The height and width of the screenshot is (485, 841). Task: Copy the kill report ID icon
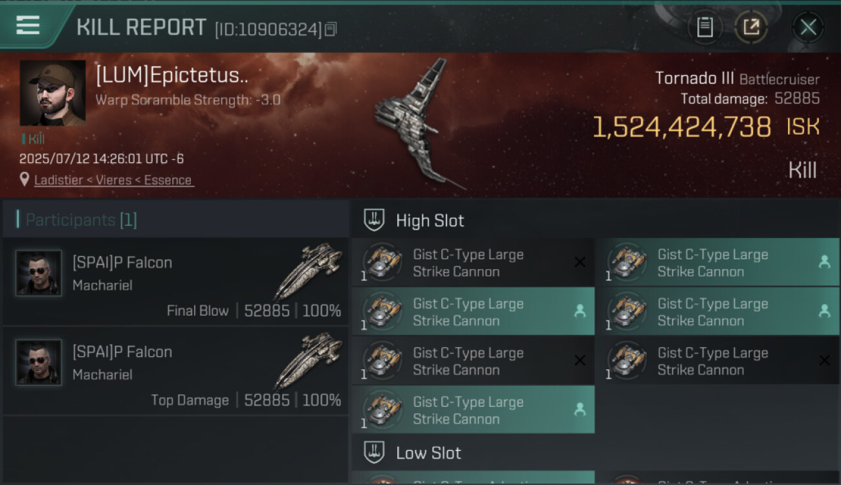(331, 29)
